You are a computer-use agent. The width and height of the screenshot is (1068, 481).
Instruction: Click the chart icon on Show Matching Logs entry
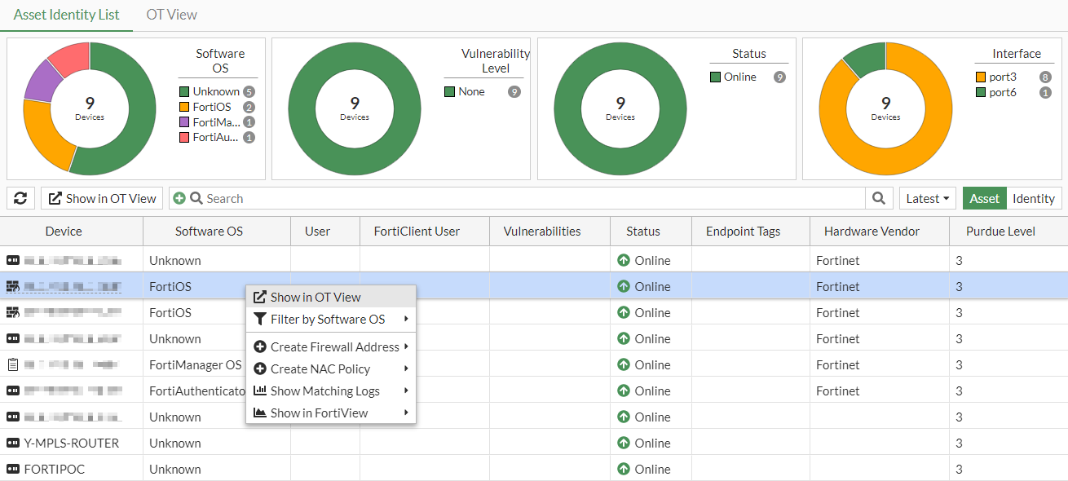pyautogui.click(x=262, y=391)
